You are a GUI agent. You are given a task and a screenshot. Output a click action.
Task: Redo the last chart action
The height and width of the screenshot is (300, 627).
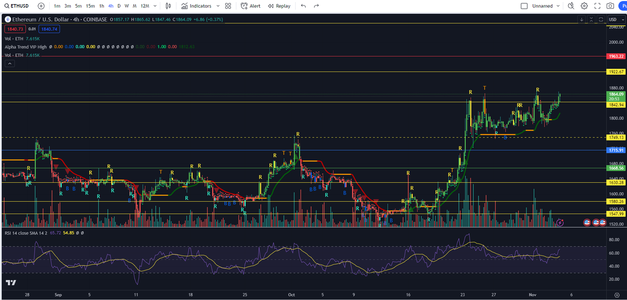point(317,6)
